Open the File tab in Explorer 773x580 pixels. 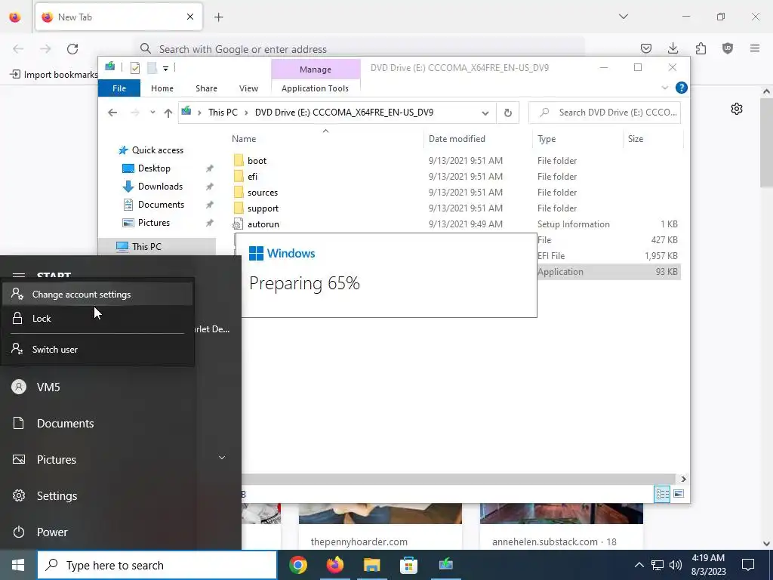tap(119, 88)
